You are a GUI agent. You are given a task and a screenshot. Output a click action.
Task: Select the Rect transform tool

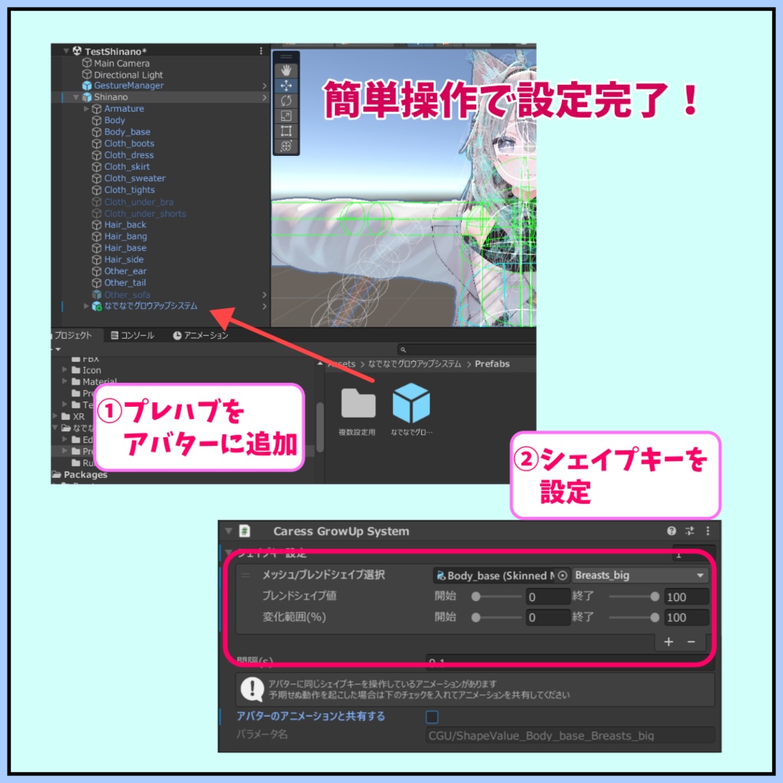point(286,131)
